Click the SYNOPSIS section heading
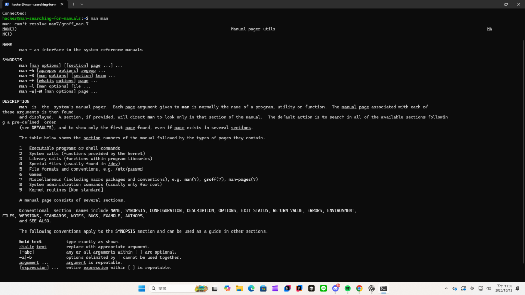The width and height of the screenshot is (525, 295). [x=12, y=60]
